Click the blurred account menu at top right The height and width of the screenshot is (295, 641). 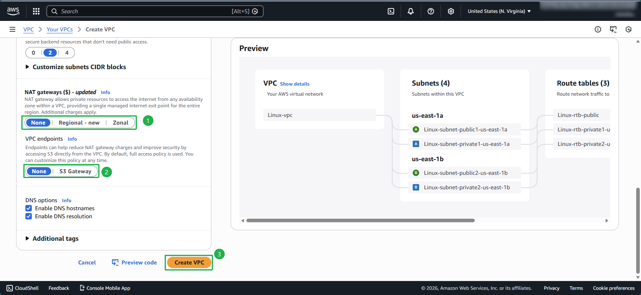tap(588, 10)
